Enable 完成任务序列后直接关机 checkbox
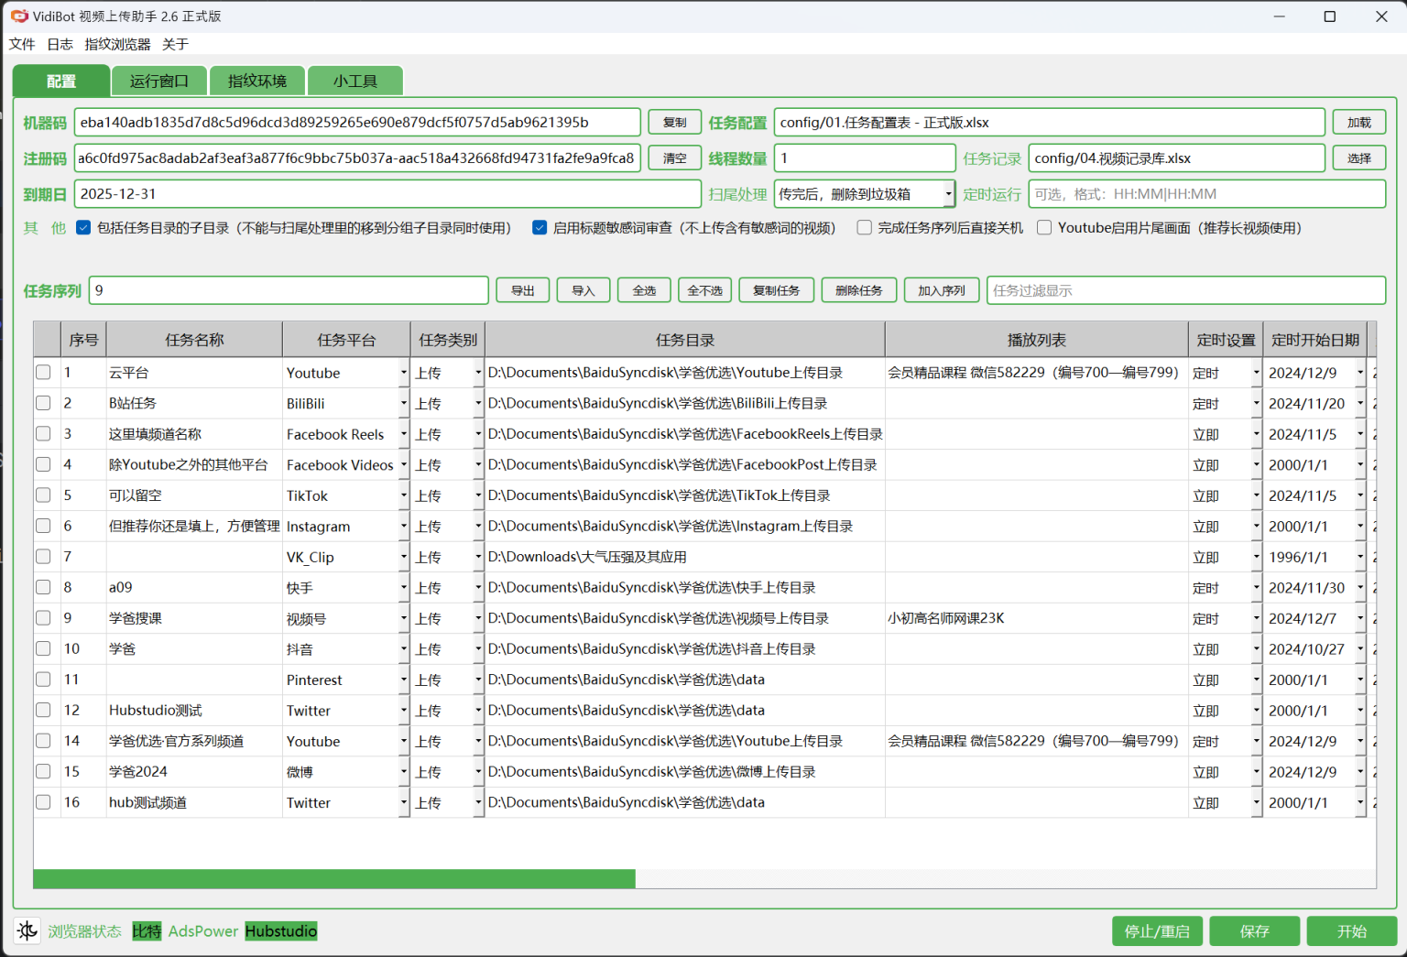This screenshot has height=957, width=1407. click(x=864, y=228)
